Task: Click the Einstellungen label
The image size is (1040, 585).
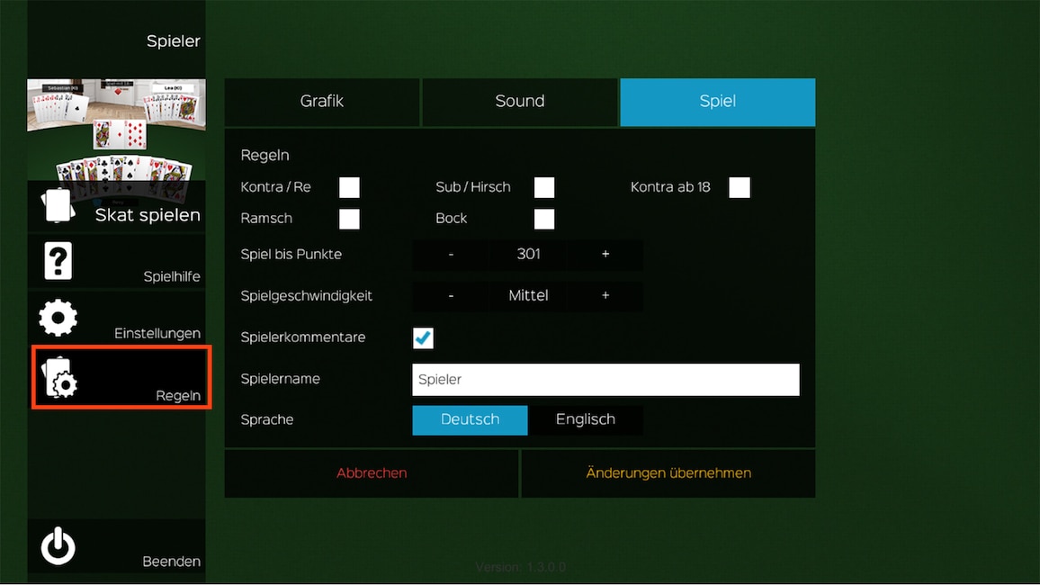Action: click(x=157, y=333)
